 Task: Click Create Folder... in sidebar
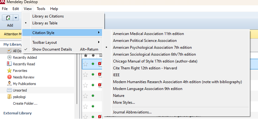25,103
